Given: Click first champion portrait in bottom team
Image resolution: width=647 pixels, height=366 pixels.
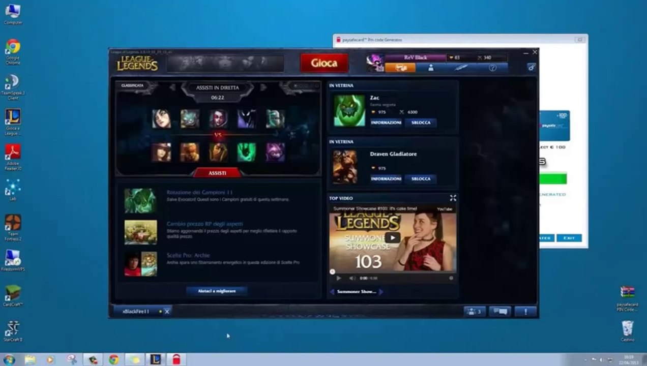Looking at the screenshot, I should coord(161,152).
